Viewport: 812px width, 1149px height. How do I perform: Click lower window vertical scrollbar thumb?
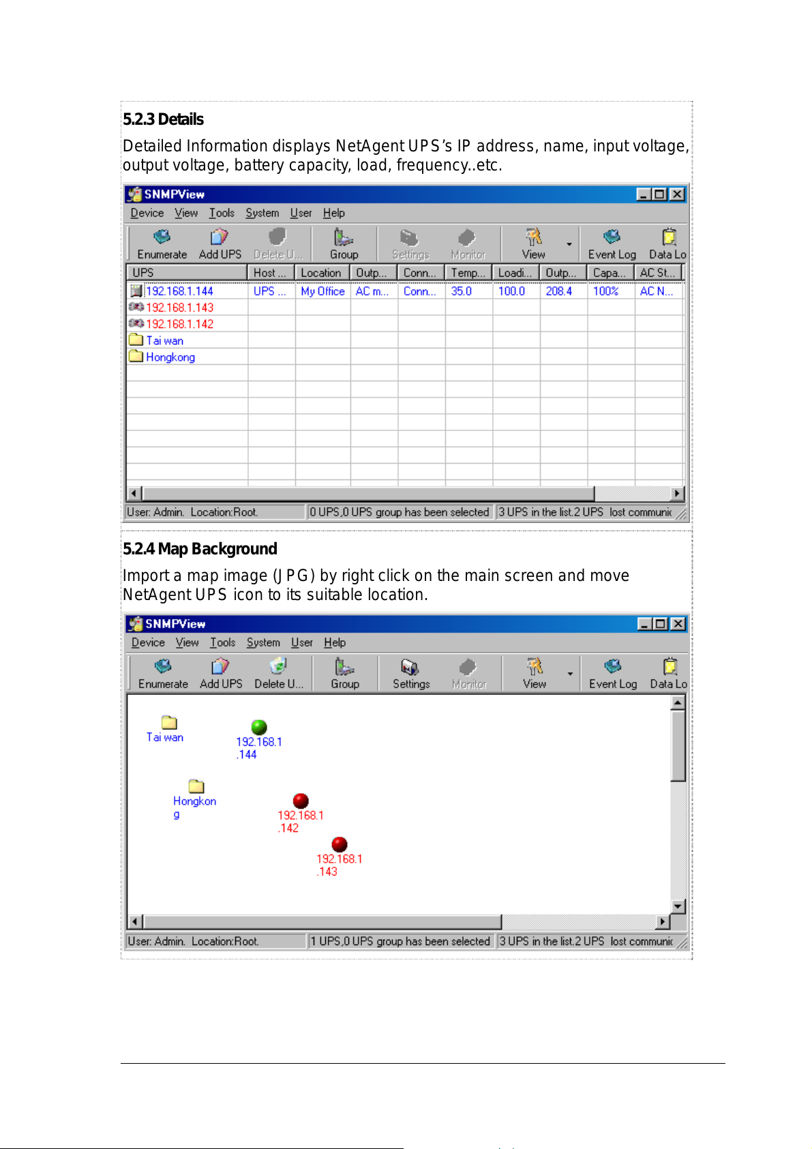[678, 745]
